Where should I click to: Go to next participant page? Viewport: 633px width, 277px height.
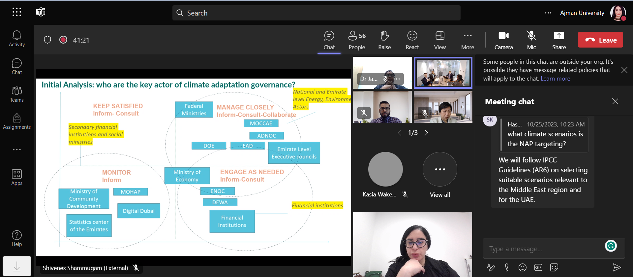point(426,133)
